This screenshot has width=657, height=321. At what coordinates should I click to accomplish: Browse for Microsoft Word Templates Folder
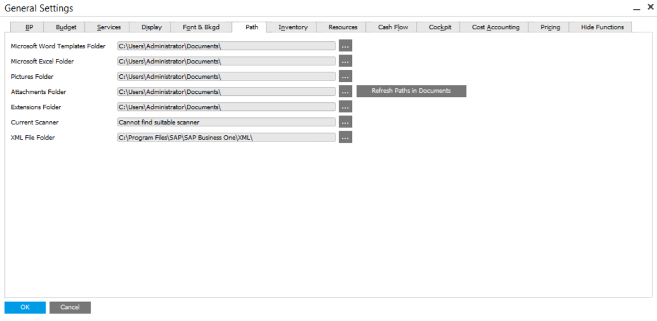pos(345,46)
